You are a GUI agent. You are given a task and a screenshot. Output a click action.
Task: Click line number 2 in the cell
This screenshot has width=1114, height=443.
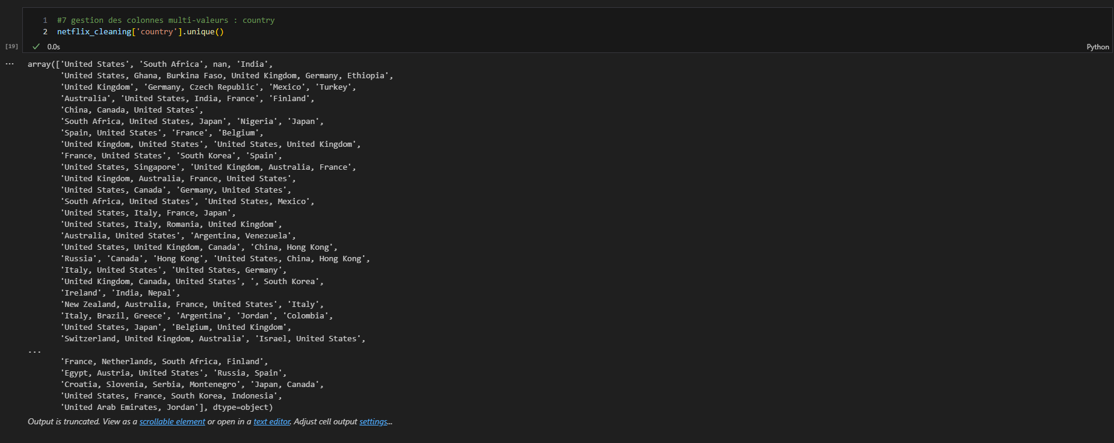pyautogui.click(x=45, y=32)
